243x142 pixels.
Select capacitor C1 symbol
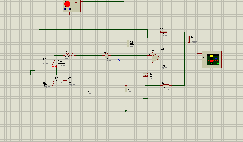(85, 89)
